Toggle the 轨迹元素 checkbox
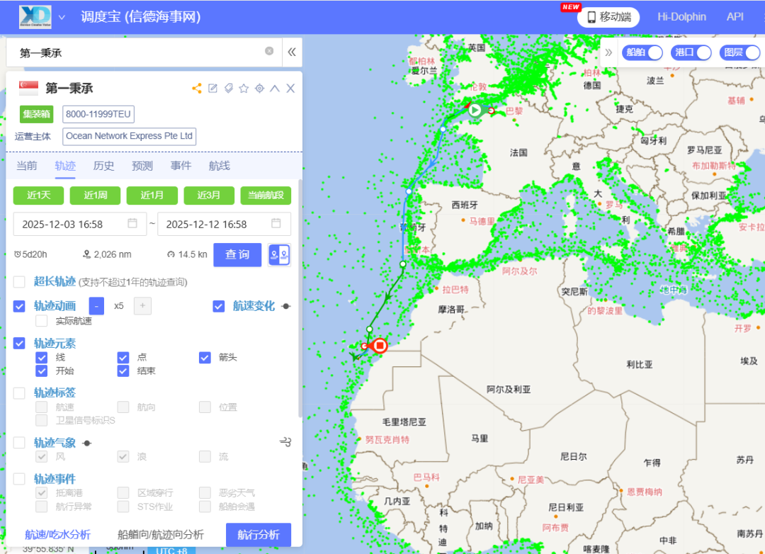Viewport: 765px width, 554px height. coord(19,343)
